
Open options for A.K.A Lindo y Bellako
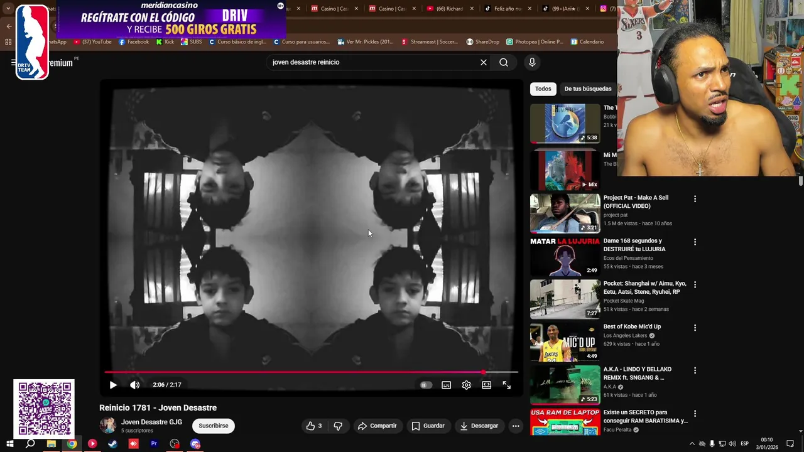tap(695, 370)
